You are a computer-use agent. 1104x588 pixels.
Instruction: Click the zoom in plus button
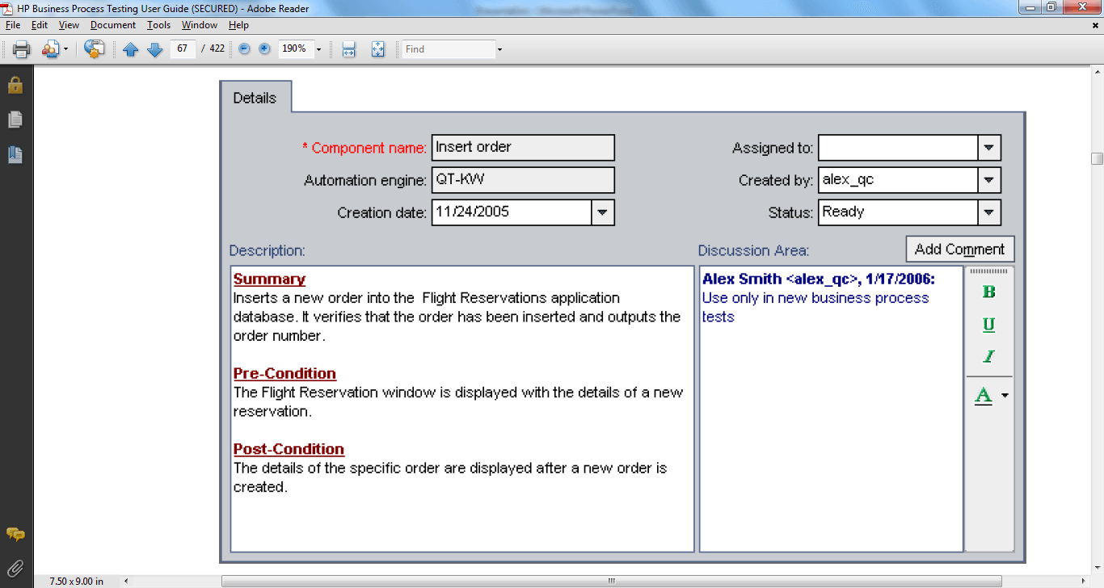264,49
